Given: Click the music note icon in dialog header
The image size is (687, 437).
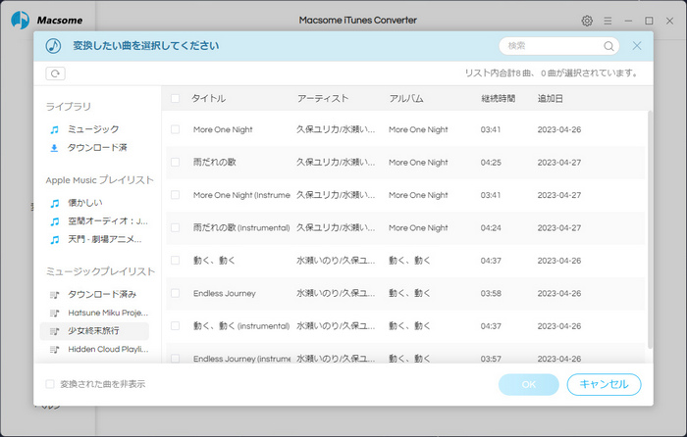Looking at the screenshot, I should [53, 45].
